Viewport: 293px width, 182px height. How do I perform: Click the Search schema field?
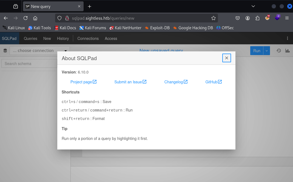[x=29, y=63]
